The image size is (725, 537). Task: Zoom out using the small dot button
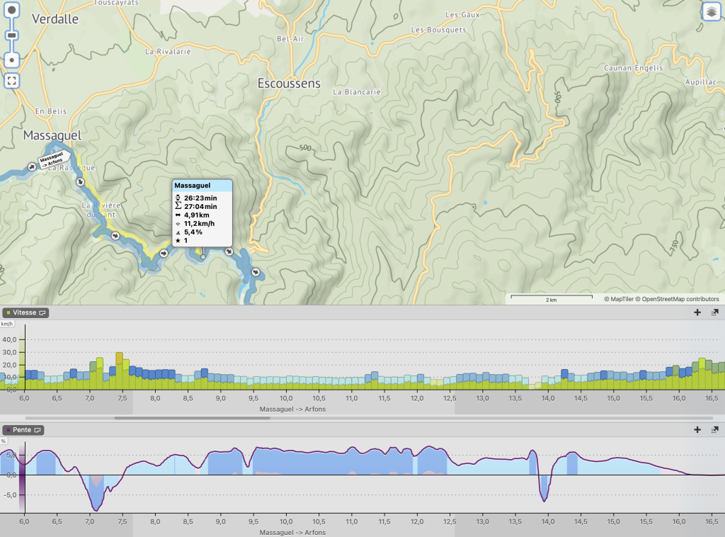12,60
